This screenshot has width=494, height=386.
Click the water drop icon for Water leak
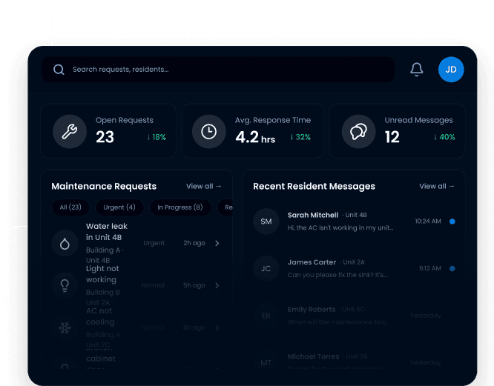(x=65, y=243)
